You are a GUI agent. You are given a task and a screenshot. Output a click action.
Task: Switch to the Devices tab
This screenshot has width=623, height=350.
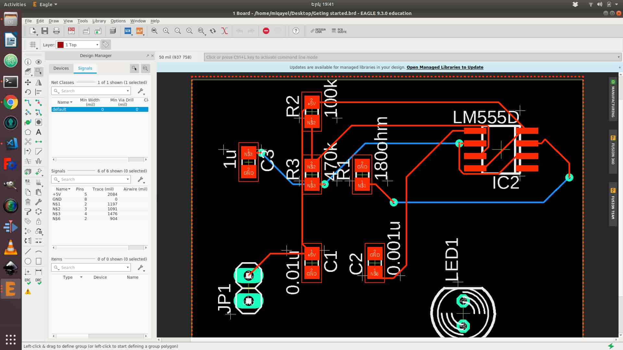tap(61, 68)
